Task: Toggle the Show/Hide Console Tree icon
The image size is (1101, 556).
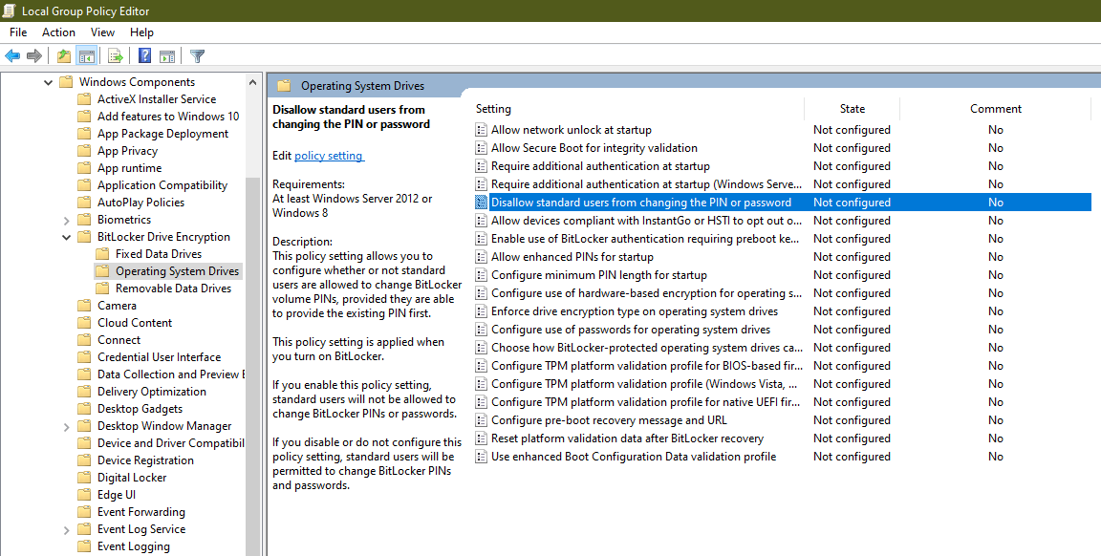Action: click(88, 55)
